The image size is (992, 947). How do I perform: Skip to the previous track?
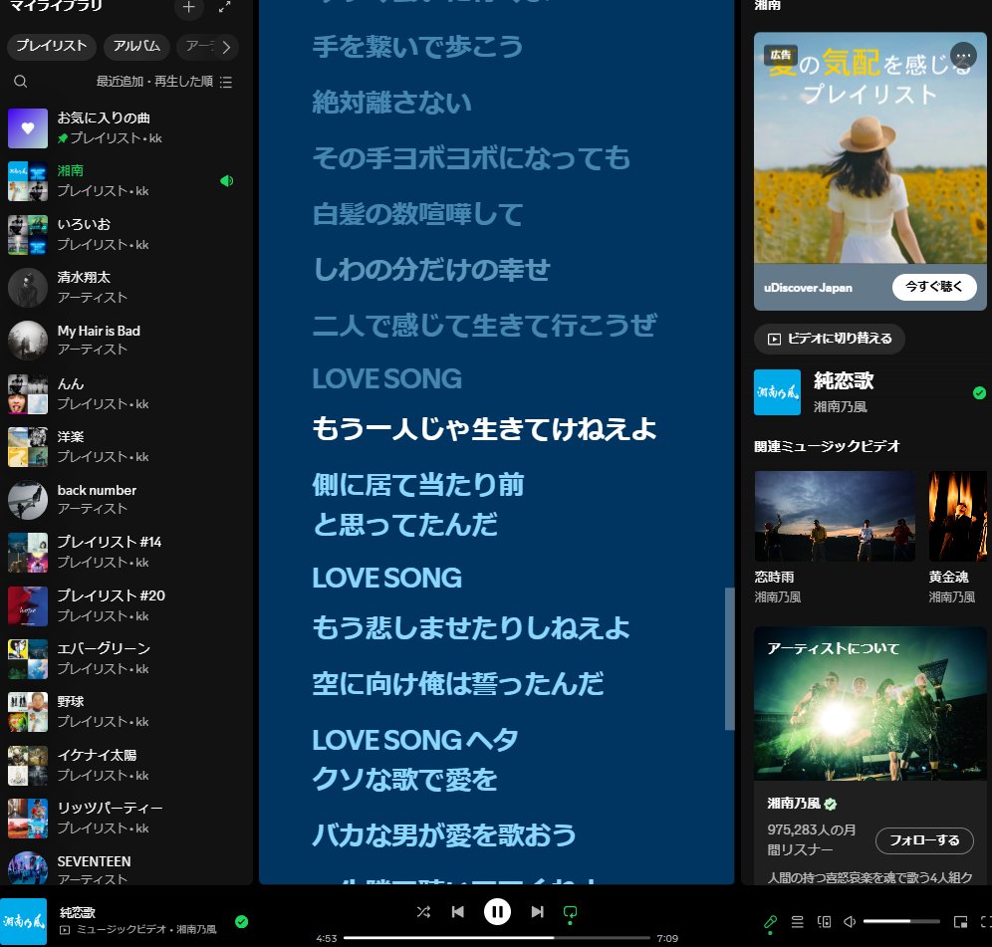click(x=458, y=911)
